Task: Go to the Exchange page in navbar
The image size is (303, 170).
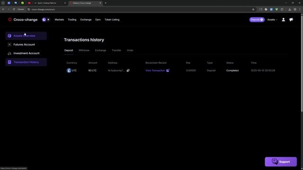Action: click(x=86, y=20)
